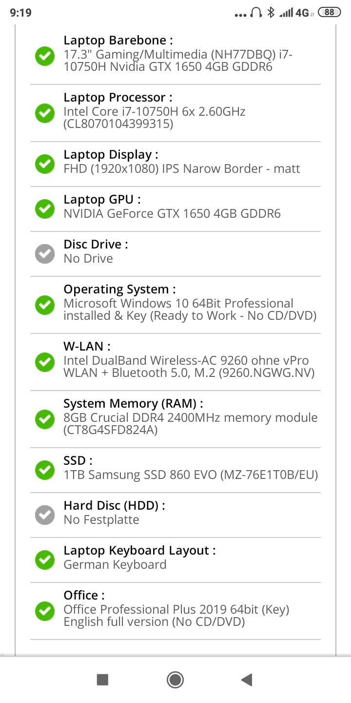Click green checkmark beside W-LAN

[45, 362]
